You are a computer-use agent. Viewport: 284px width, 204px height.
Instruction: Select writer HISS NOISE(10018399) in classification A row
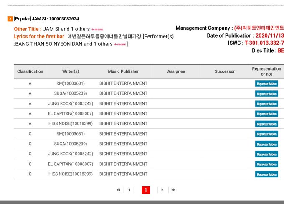click(x=71, y=123)
